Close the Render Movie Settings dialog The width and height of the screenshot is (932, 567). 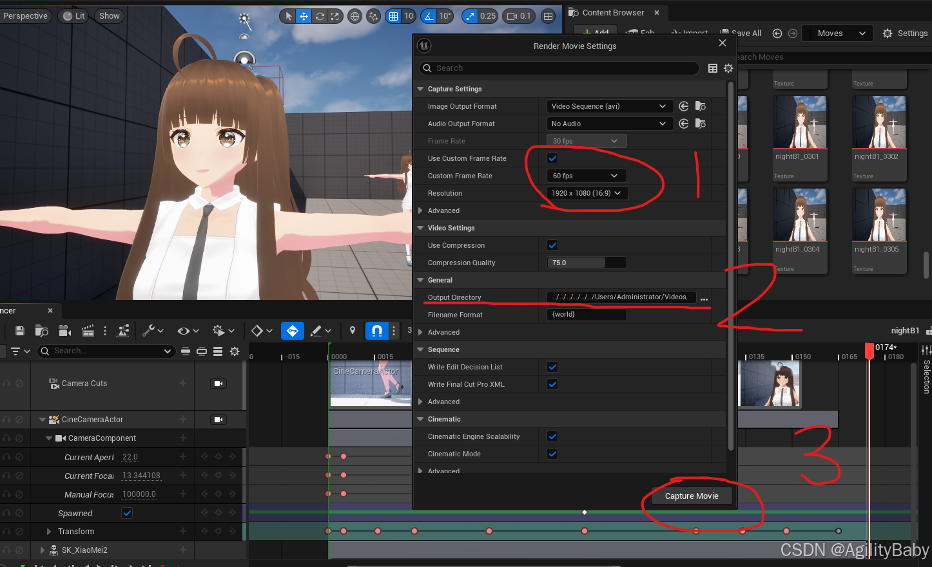pos(723,43)
